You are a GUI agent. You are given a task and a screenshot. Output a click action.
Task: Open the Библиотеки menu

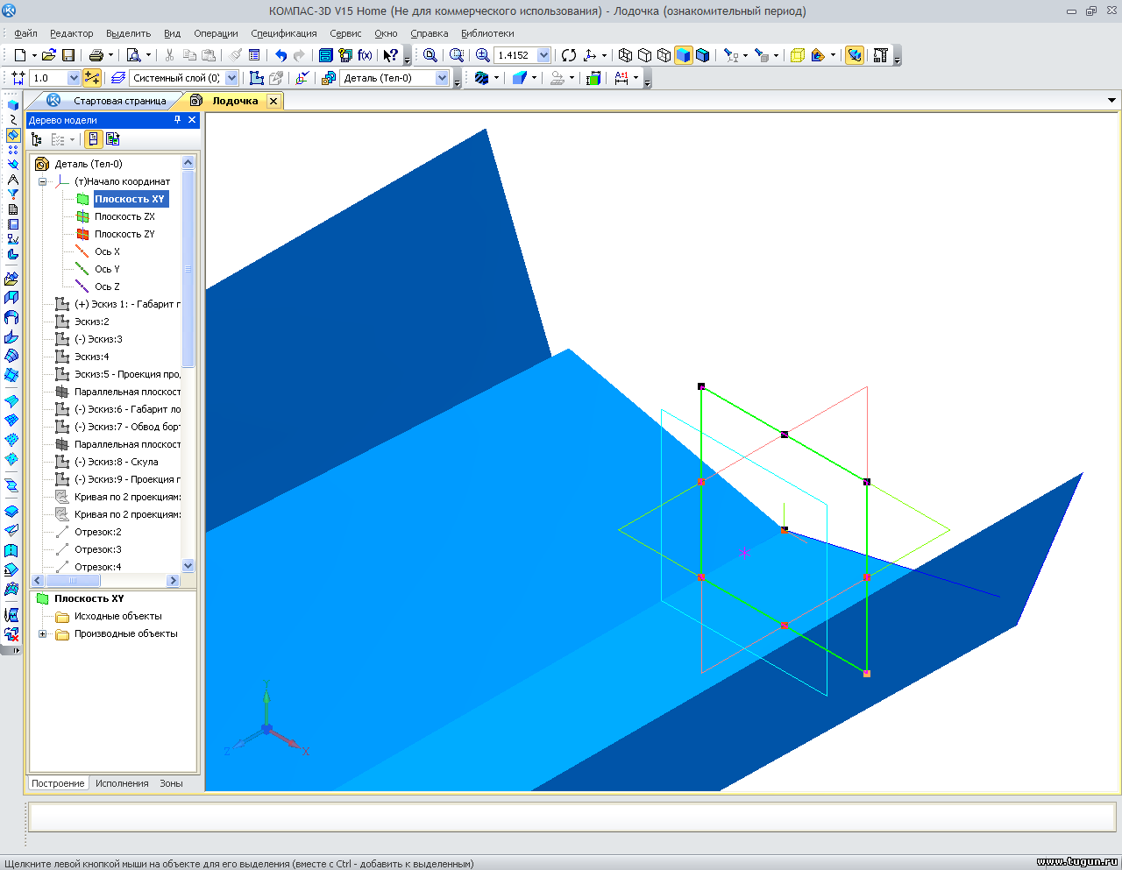(487, 33)
